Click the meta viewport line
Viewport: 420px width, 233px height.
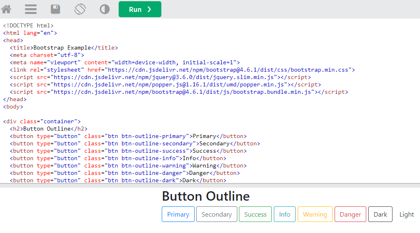(125, 63)
